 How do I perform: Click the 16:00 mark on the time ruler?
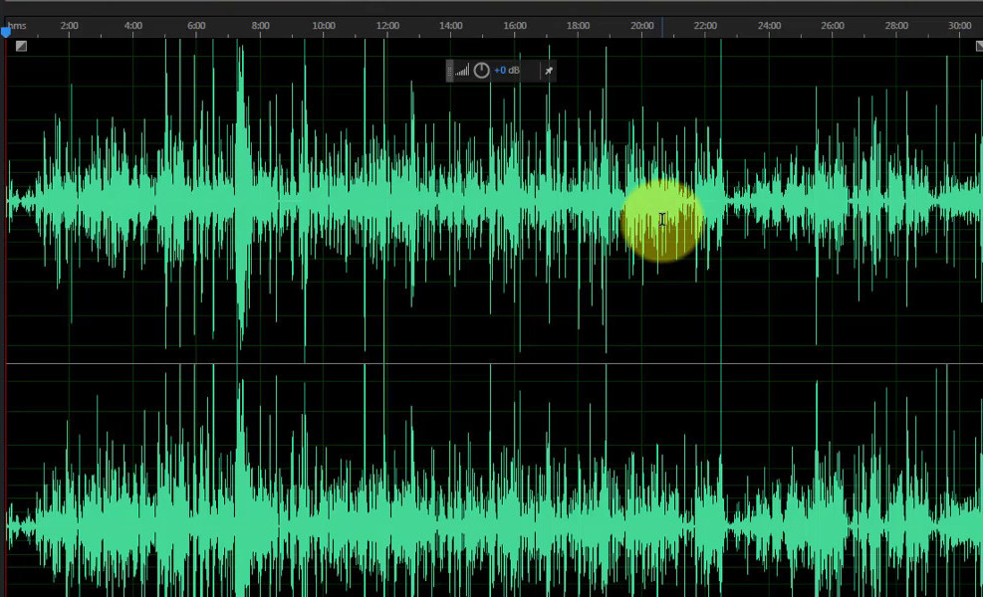coord(515,25)
